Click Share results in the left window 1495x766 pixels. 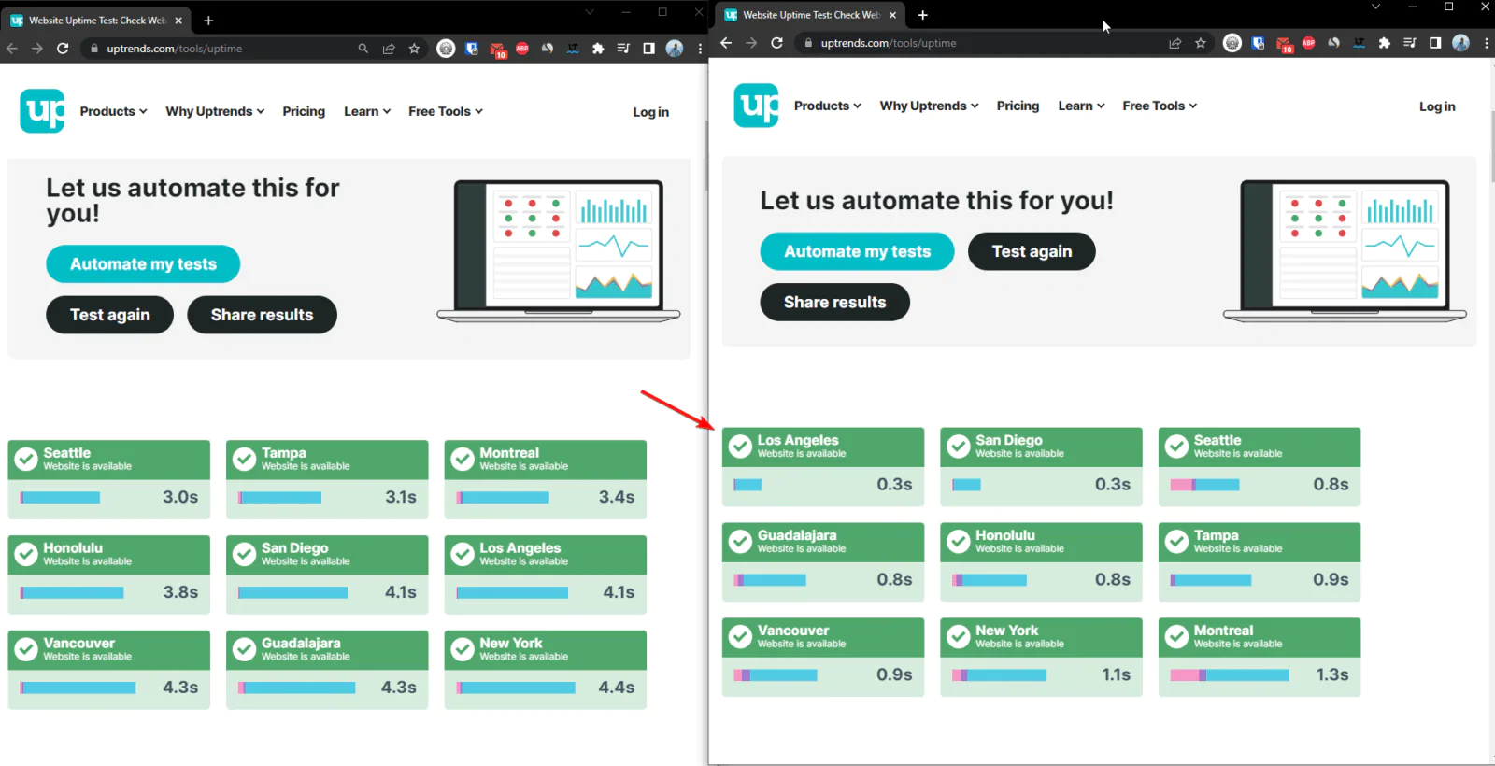tap(262, 315)
